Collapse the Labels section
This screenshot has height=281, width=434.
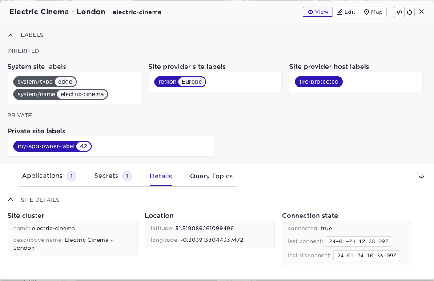pos(11,35)
